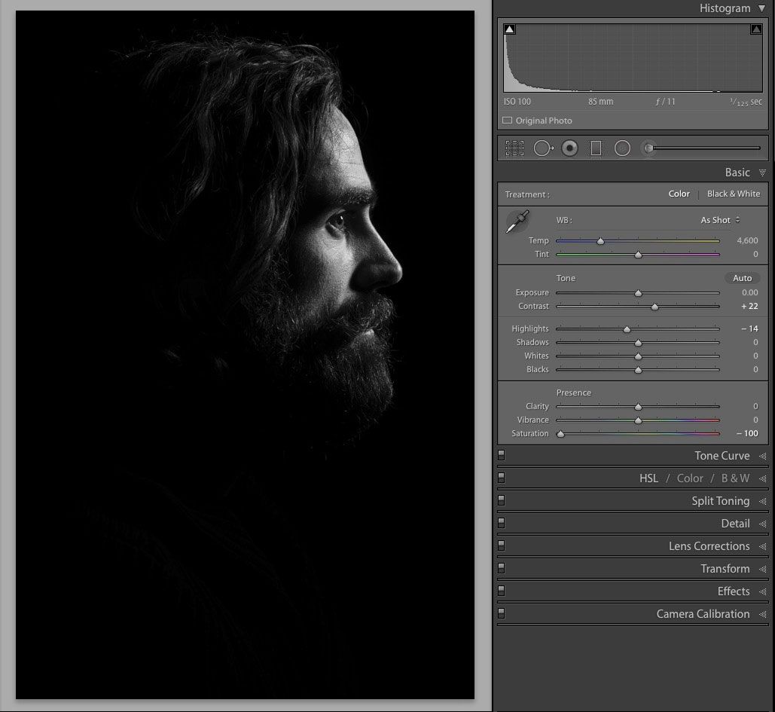Select the Radial Filter tool

click(x=622, y=148)
